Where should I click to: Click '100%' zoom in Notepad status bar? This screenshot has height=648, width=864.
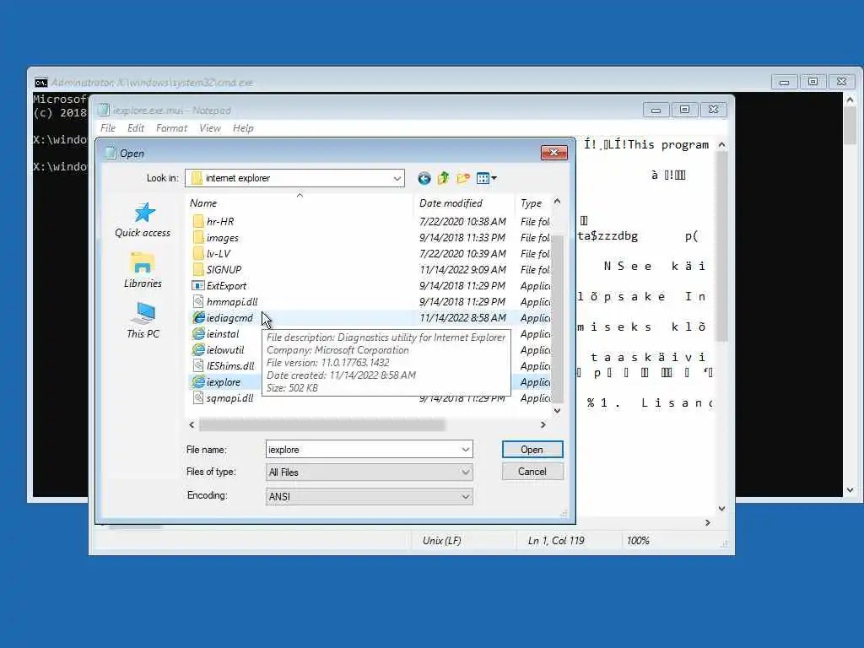tap(638, 541)
